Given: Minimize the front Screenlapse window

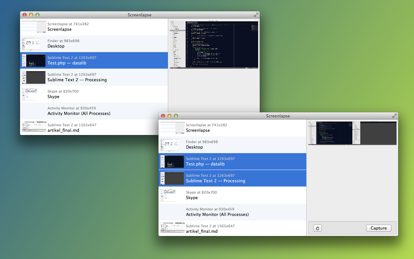Looking at the screenshot, I should [x=169, y=116].
